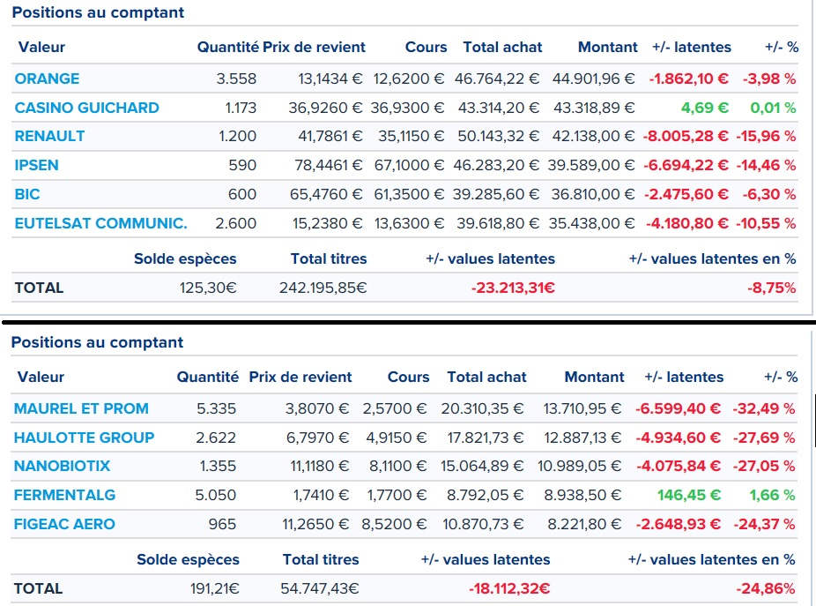
Task: Click MAUREL ET PROM loss -6.599,40 €
Action: (x=679, y=408)
